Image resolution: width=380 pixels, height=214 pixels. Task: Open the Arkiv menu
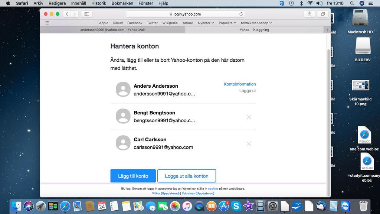38,3
